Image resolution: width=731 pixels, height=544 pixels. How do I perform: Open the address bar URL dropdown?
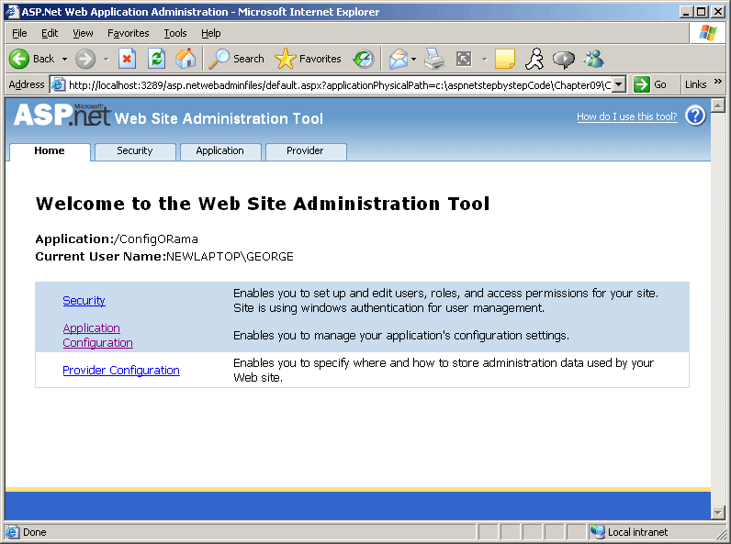[619, 84]
